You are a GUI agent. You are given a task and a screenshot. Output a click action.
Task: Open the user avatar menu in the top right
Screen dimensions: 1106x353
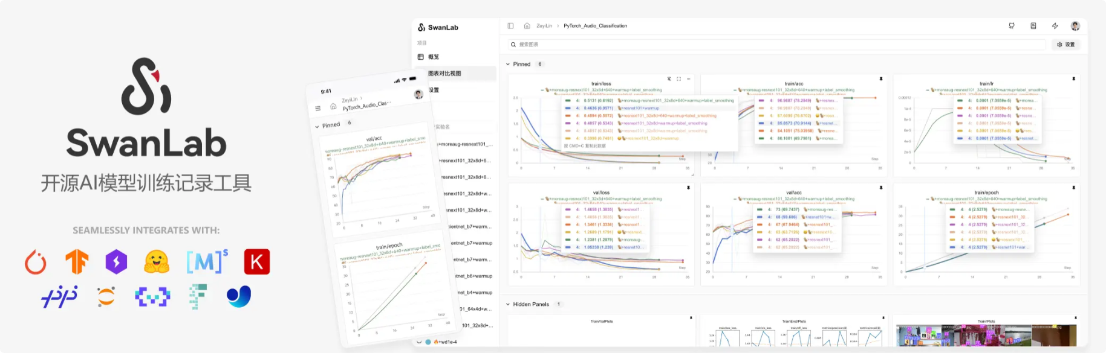pyautogui.click(x=1075, y=26)
